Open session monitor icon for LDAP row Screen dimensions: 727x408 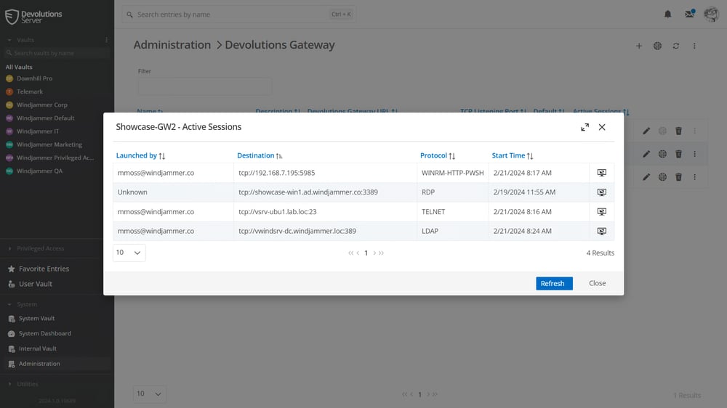[x=601, y=231]
